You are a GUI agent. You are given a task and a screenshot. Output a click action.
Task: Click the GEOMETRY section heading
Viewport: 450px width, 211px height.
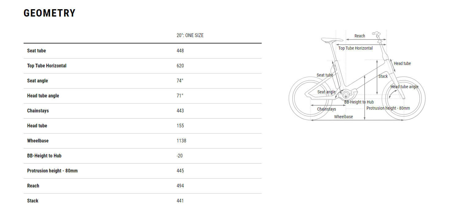pyautogui.click(x=49, y=13)
